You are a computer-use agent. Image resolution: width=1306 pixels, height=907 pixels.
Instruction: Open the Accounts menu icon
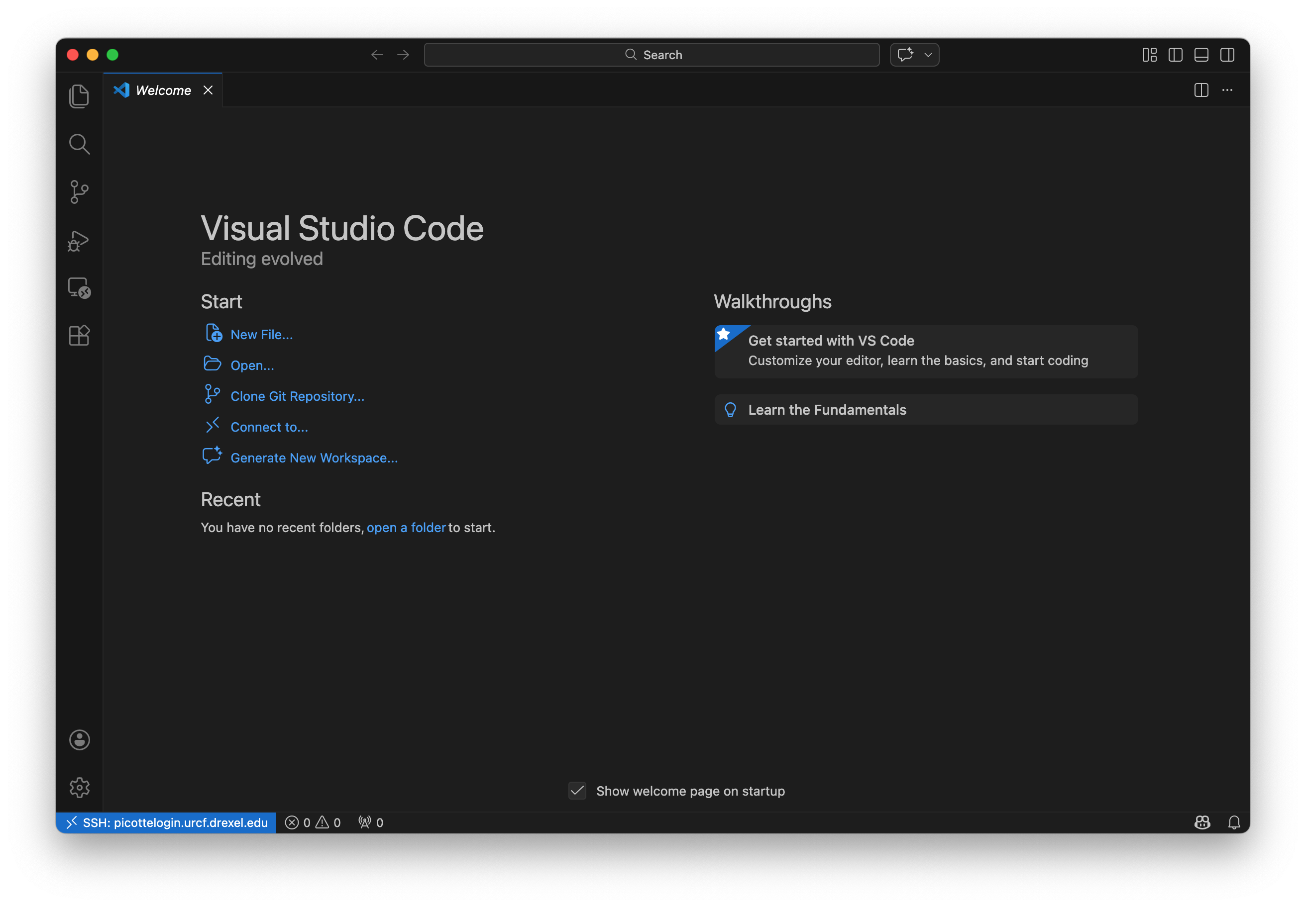coord(79,740)
